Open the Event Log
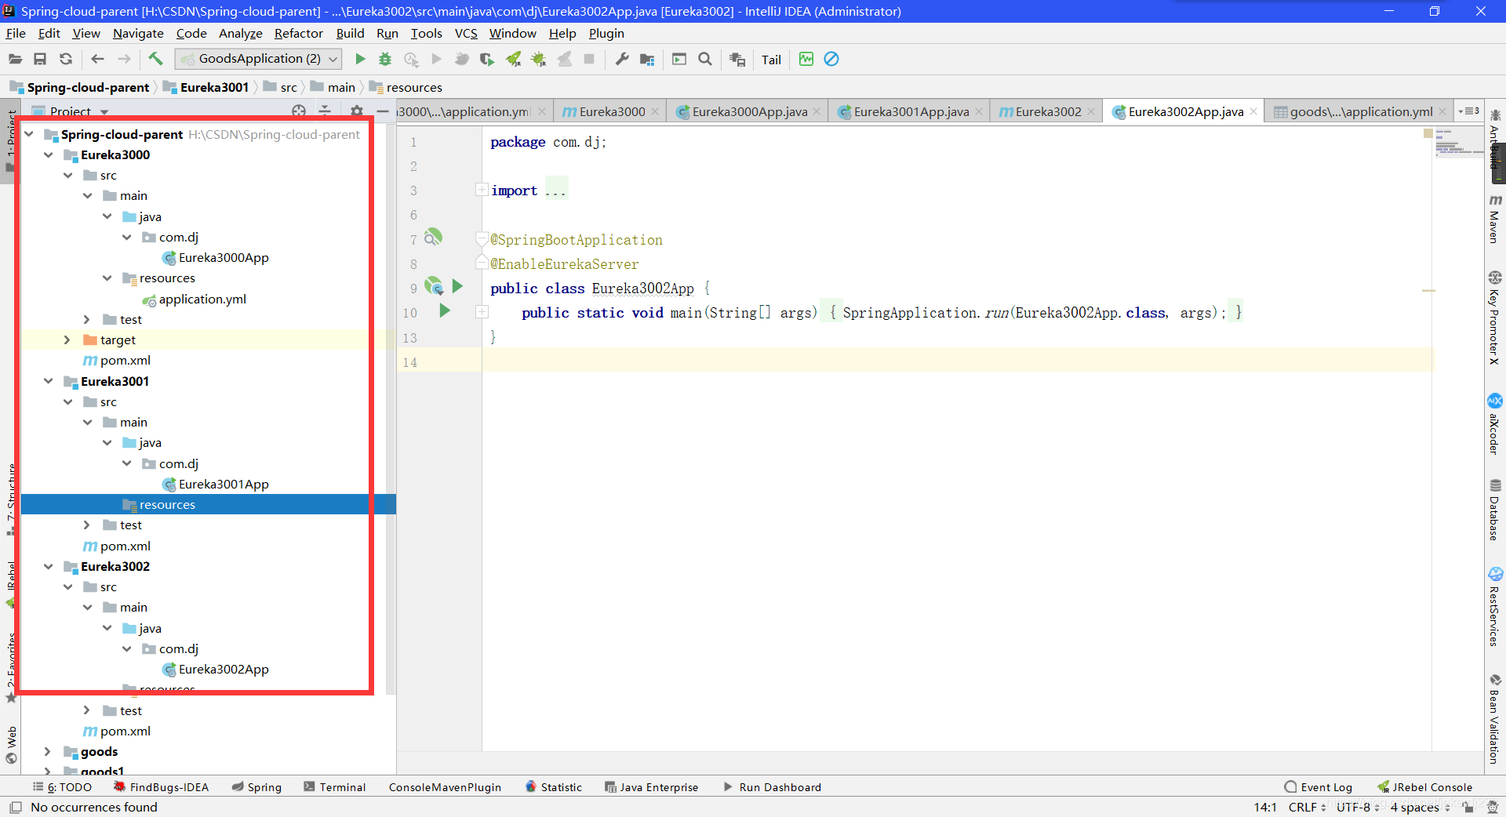Image resolution: width=1506 pixels, height=817 pixels. (1319, 787)
